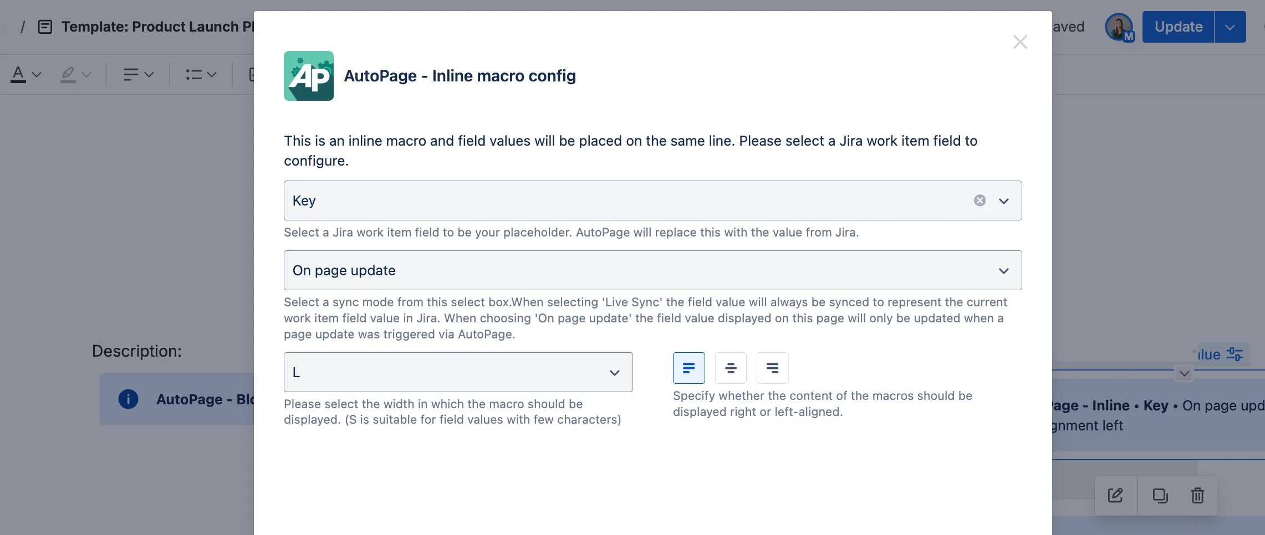Open the On page update sync mode dropdown
This screenshot has height=535, width=1265.
pos(652,270)
